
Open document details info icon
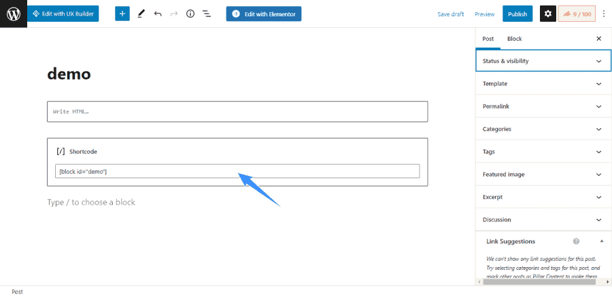point(190,14)
